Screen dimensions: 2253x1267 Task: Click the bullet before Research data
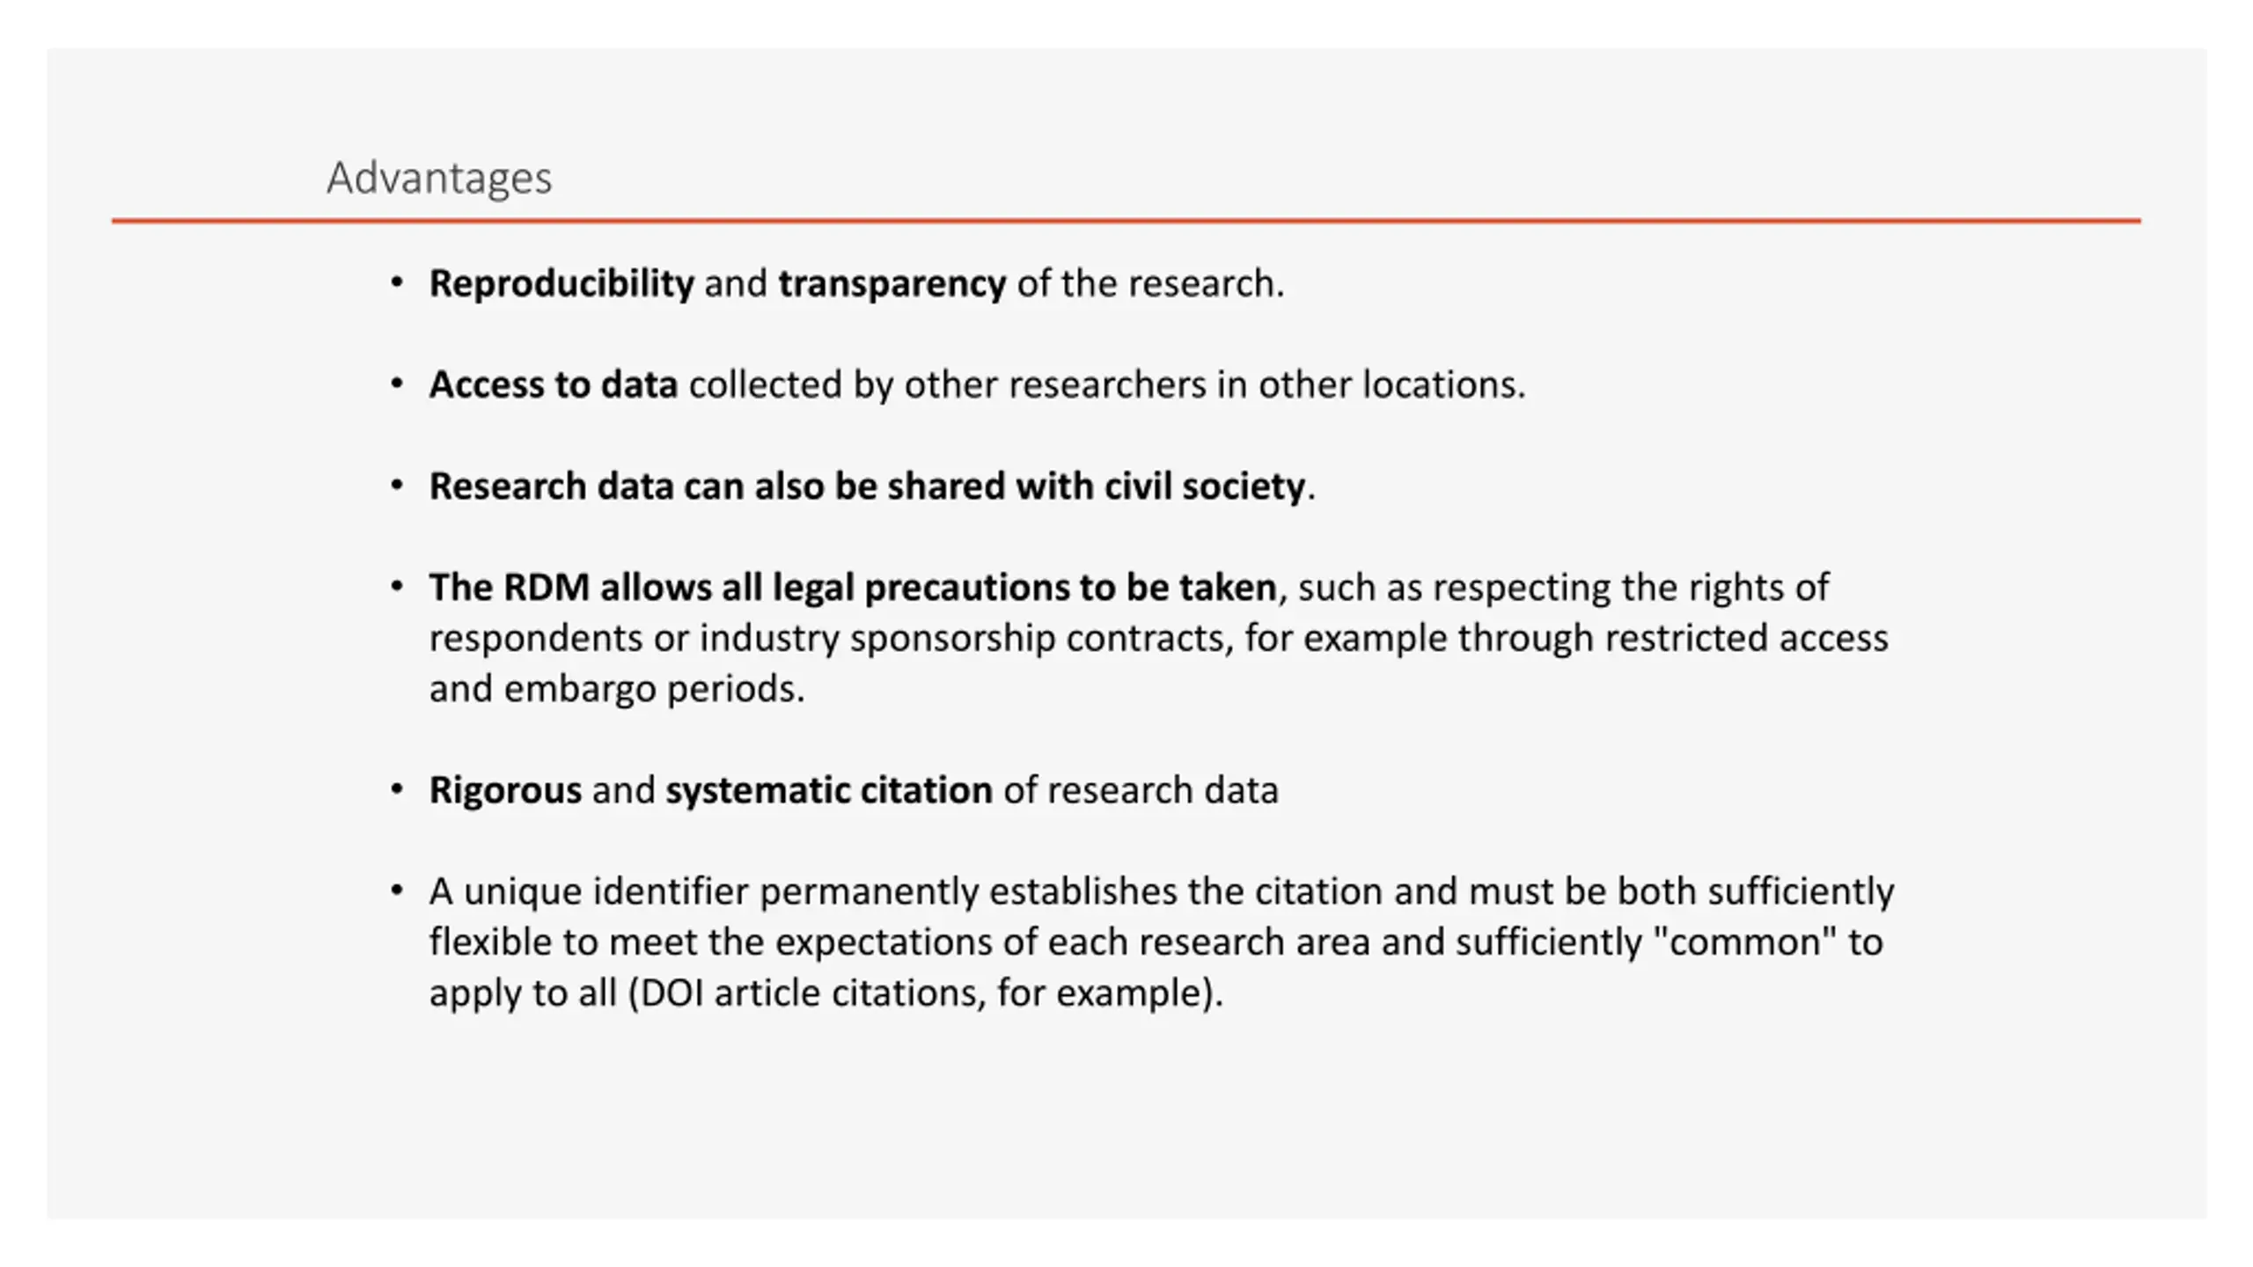tap(397, 486)
